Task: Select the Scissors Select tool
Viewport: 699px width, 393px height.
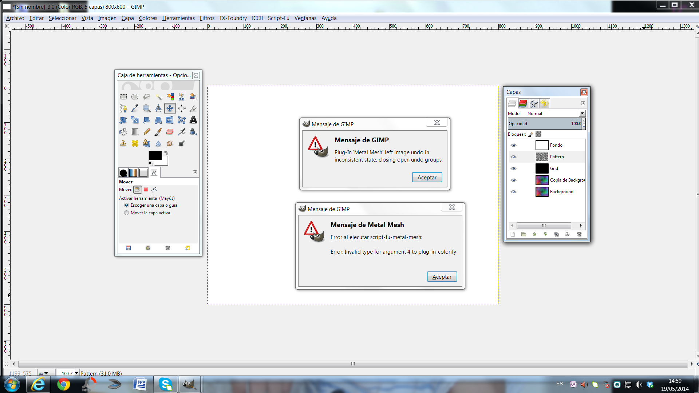Action: tap(182, 97)
